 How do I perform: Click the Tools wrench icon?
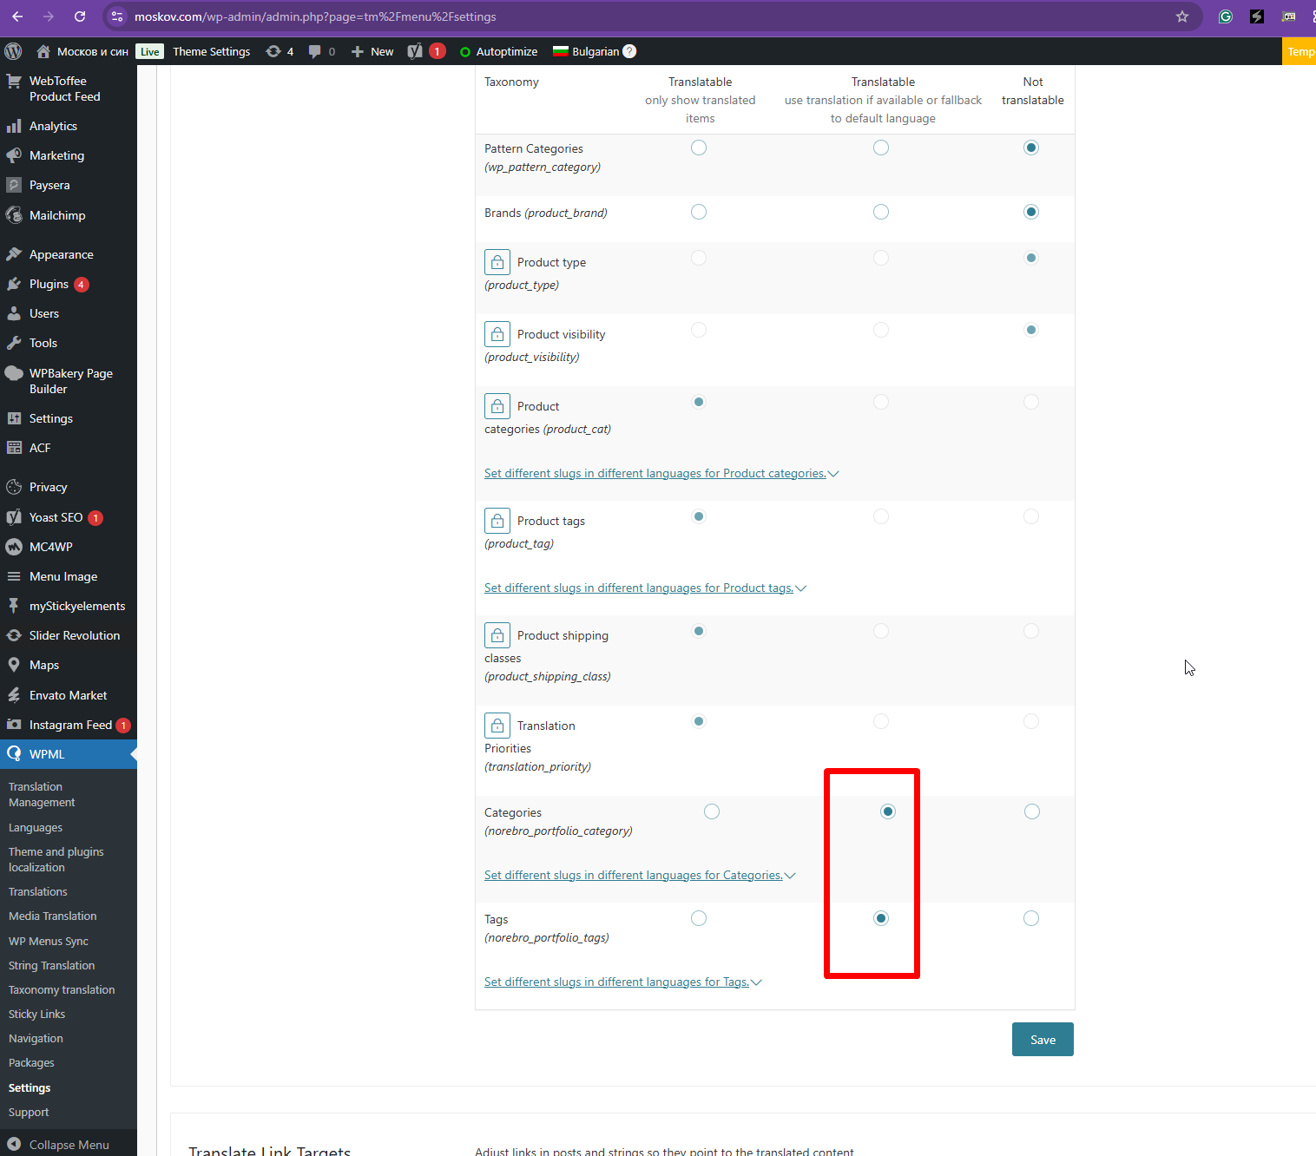(14, 343)
